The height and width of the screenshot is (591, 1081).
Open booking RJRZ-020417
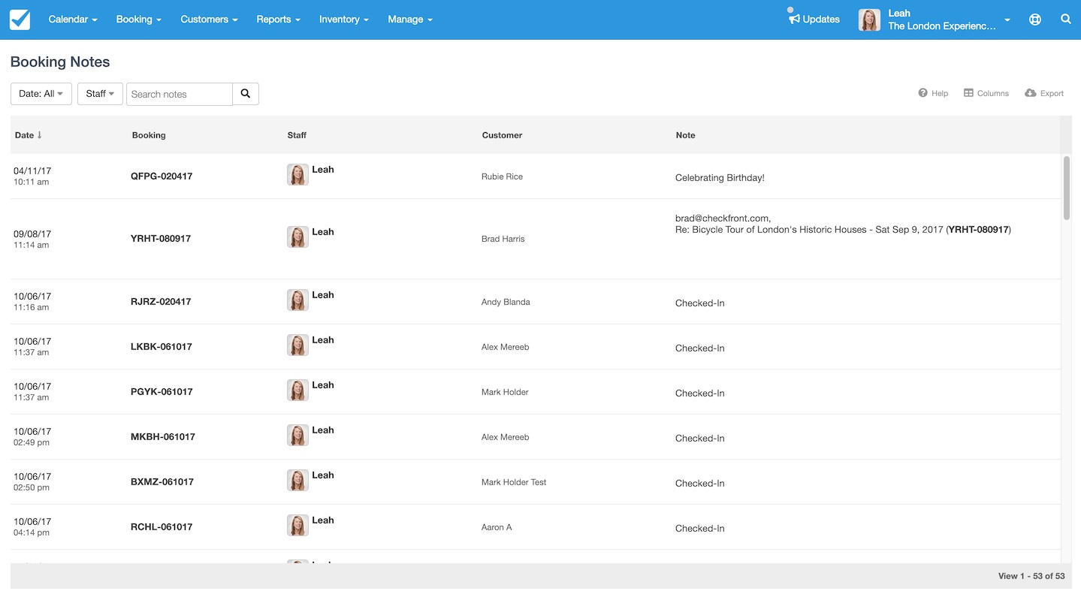coord(161,302)
